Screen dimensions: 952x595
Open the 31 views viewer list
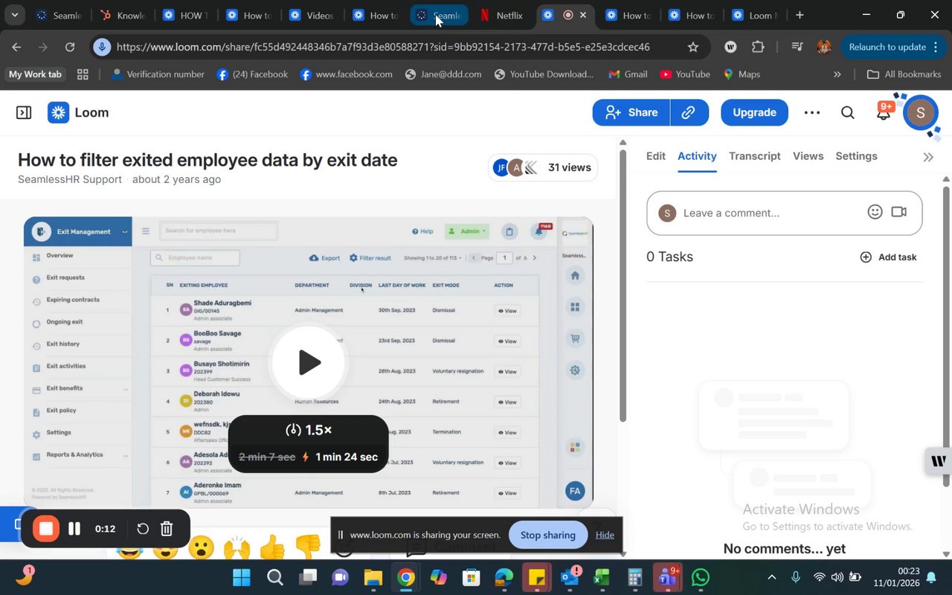(x=543, y=168)
